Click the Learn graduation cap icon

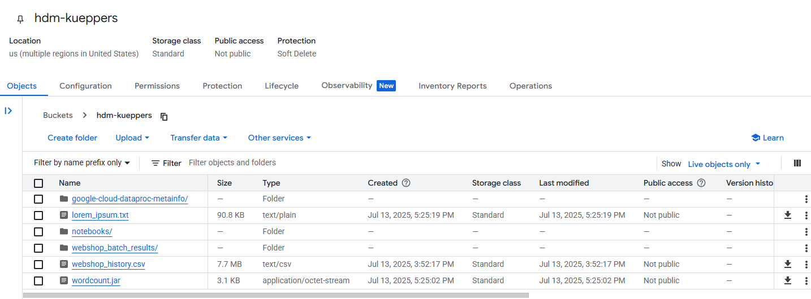click(x=755, y=138)
